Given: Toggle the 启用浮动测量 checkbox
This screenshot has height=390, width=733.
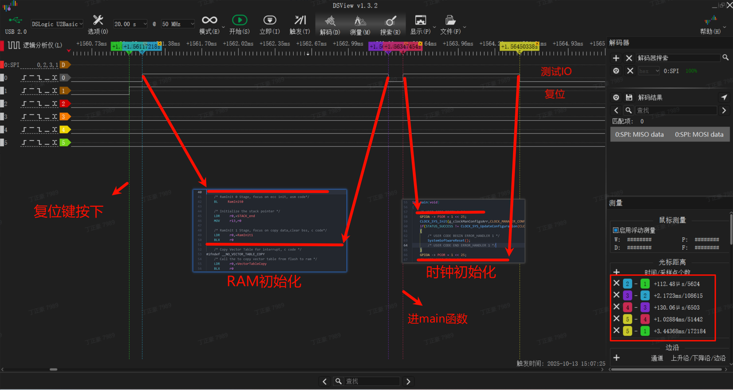Looking at the screenshot, I should point(616,230).
